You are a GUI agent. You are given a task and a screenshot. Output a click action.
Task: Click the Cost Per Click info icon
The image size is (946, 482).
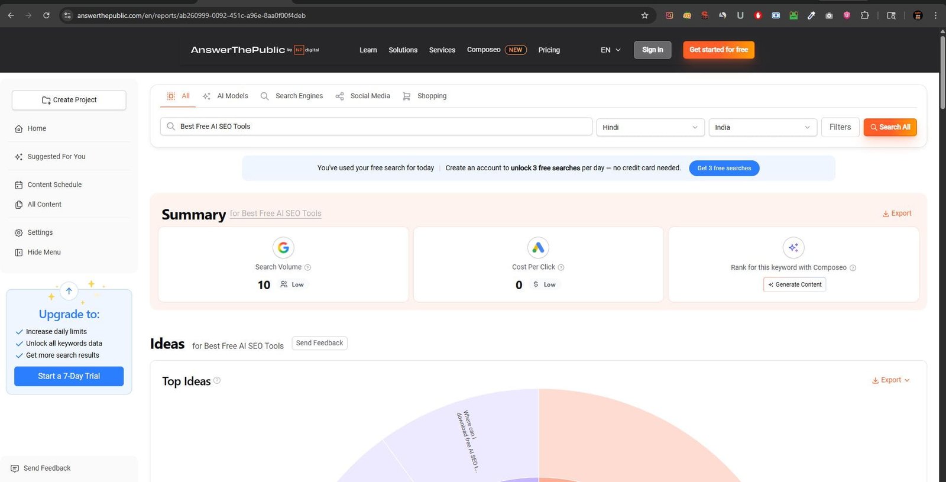pos(561,267)
